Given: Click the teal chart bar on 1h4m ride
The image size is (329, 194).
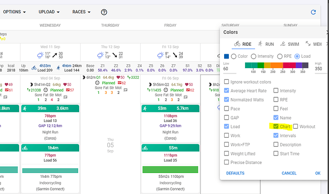Looking at the screenshot, I should [50, 171].
